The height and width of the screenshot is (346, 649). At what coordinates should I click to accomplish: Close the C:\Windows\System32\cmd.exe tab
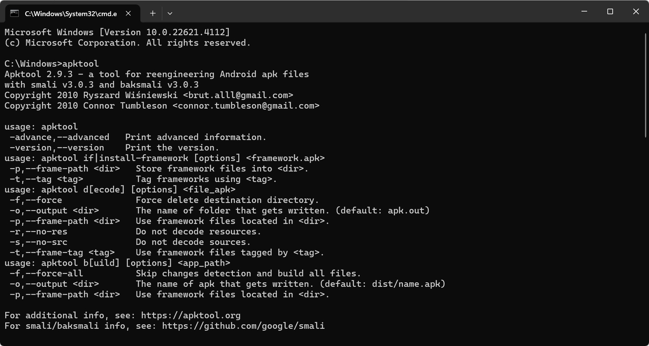(128, 13)
